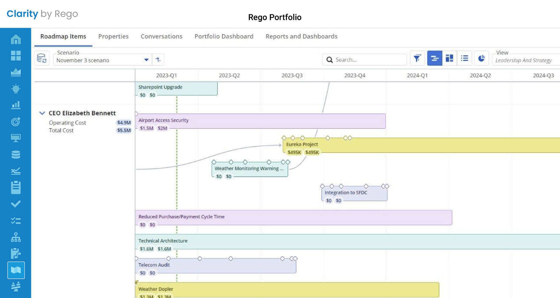Open the View Leadership And Strategy selector

[x=526, y=60]
